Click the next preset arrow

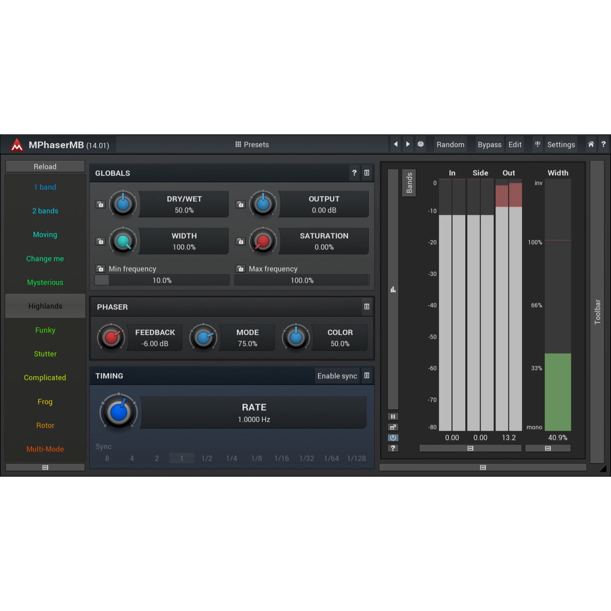[x=408, y=144]
